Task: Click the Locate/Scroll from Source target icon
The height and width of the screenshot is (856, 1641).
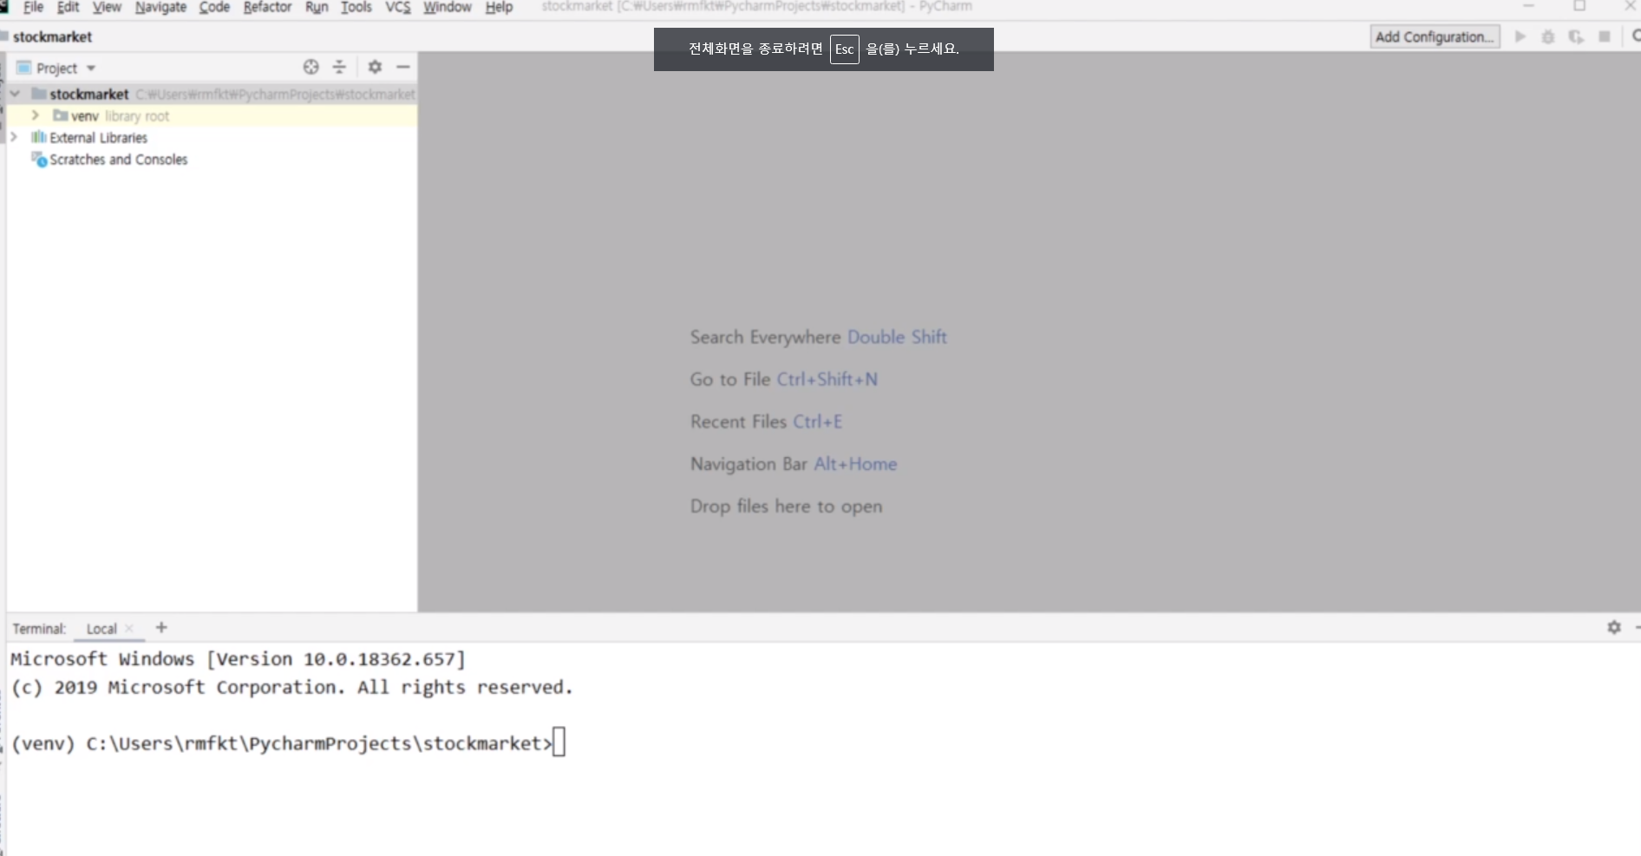Action: (x=311, y=67)
